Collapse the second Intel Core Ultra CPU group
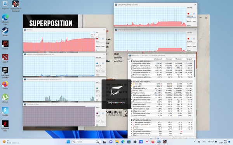 click(129, 120)
